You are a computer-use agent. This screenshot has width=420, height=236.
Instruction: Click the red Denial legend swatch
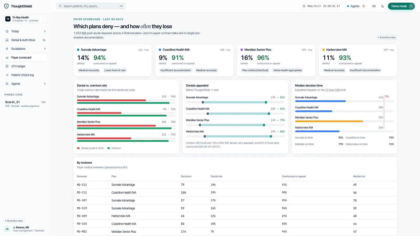(78, 148)
